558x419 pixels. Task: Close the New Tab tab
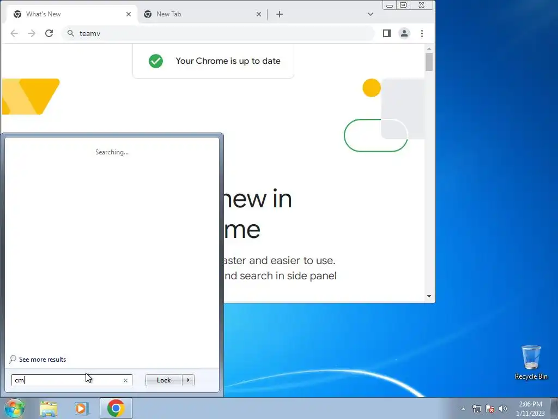[259, 14]
